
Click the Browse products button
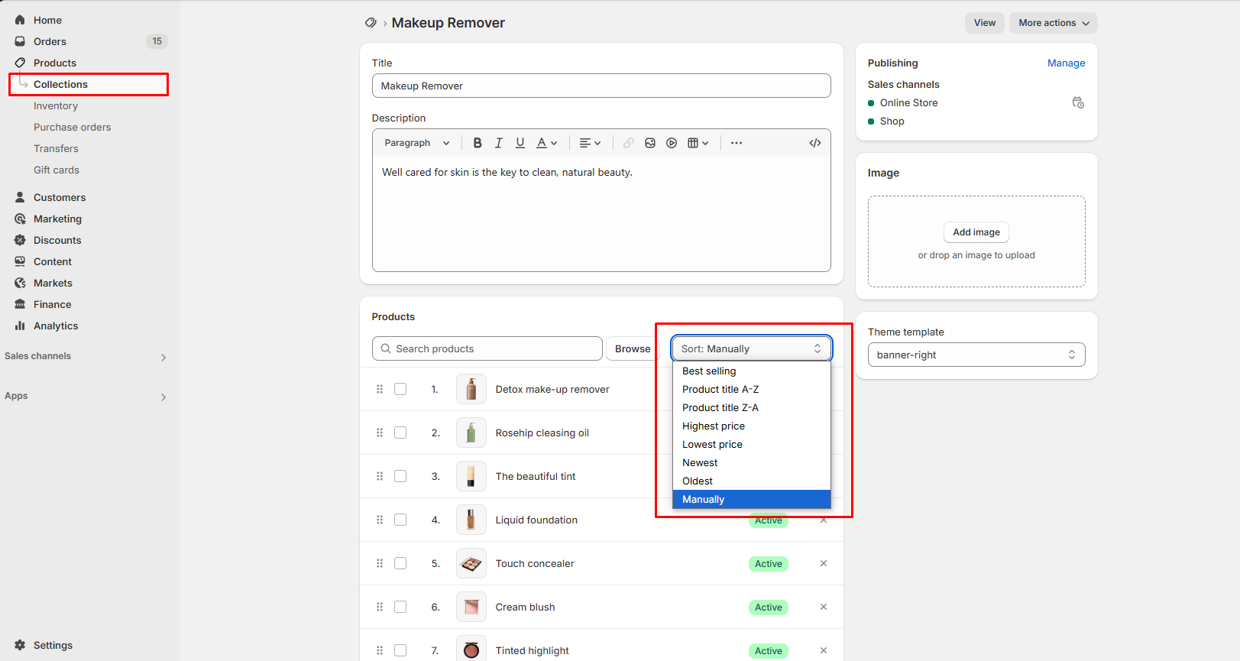click(633, 348)
